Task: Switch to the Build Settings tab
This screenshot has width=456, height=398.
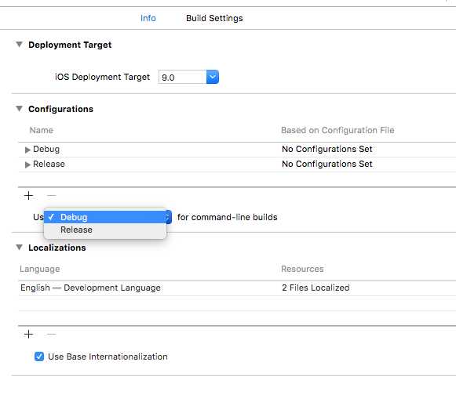Action: [214, 18]
